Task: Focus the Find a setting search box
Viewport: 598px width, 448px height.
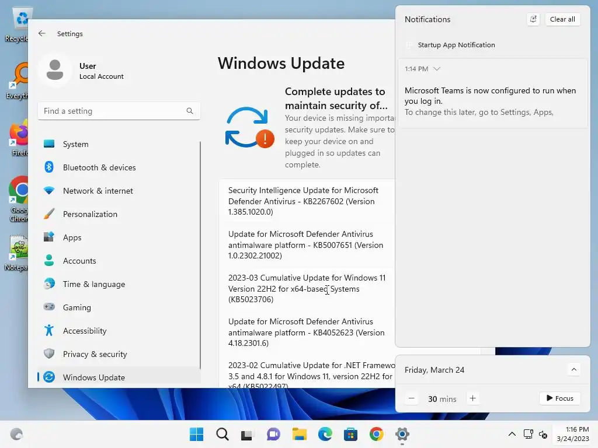Action: (119, 111)
